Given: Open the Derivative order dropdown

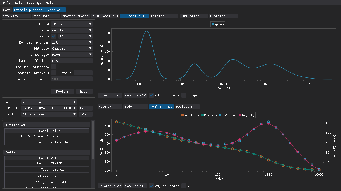Looking at the screenshot, I should coord(72,42).
